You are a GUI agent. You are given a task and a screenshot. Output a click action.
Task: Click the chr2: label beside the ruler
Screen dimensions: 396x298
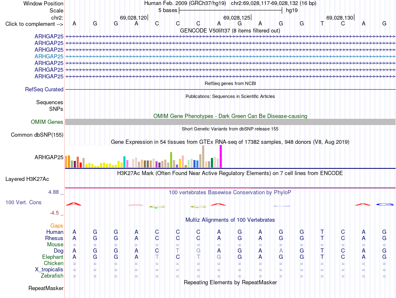(58, 18)
